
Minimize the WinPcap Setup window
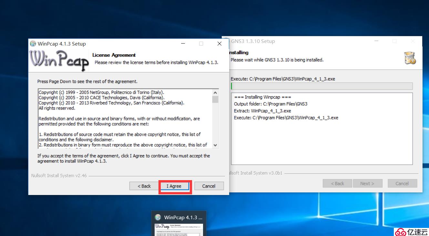click(183, 44)
